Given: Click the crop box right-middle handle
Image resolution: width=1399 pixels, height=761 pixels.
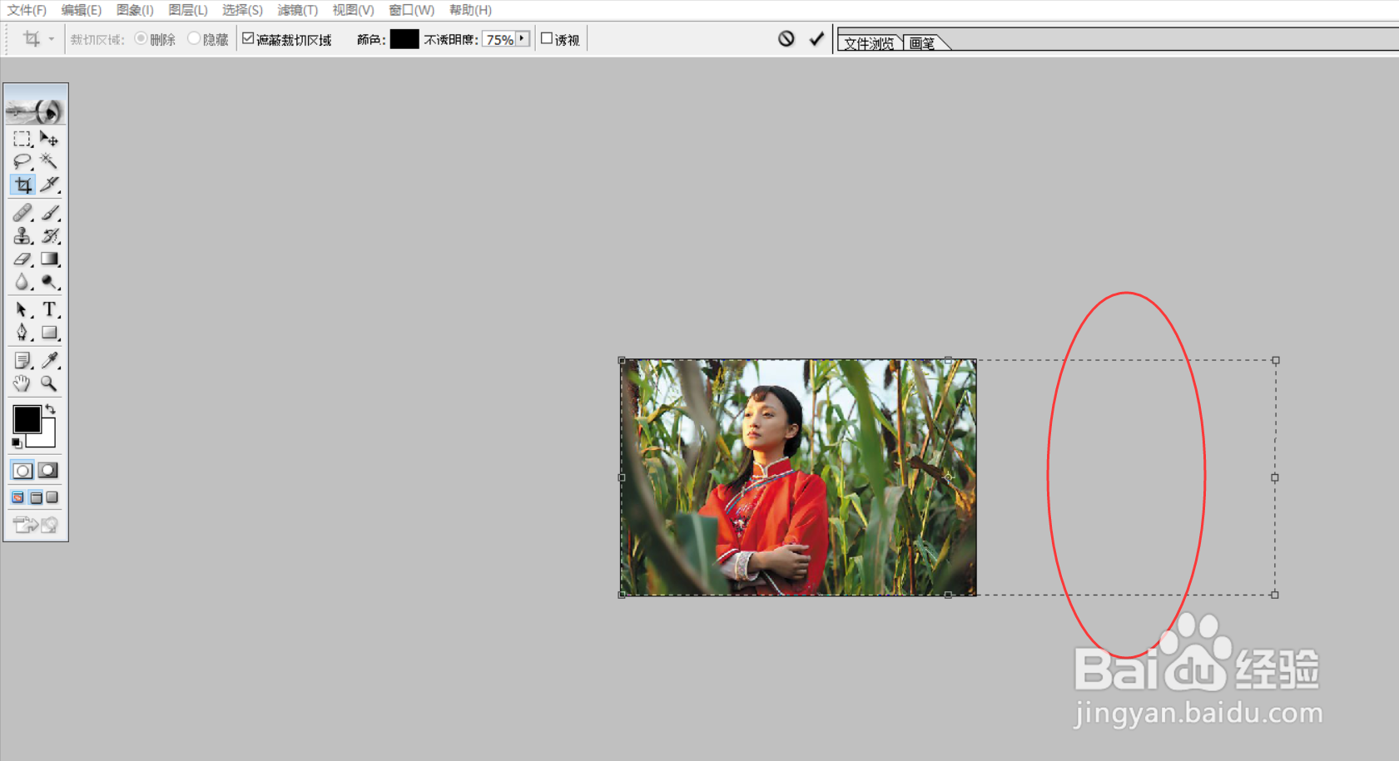Looking at the screenshot, I should [x=1275, y=478].
